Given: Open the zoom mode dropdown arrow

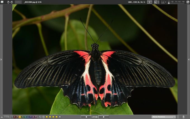Looking at the screenshot, I should point(166,2).
